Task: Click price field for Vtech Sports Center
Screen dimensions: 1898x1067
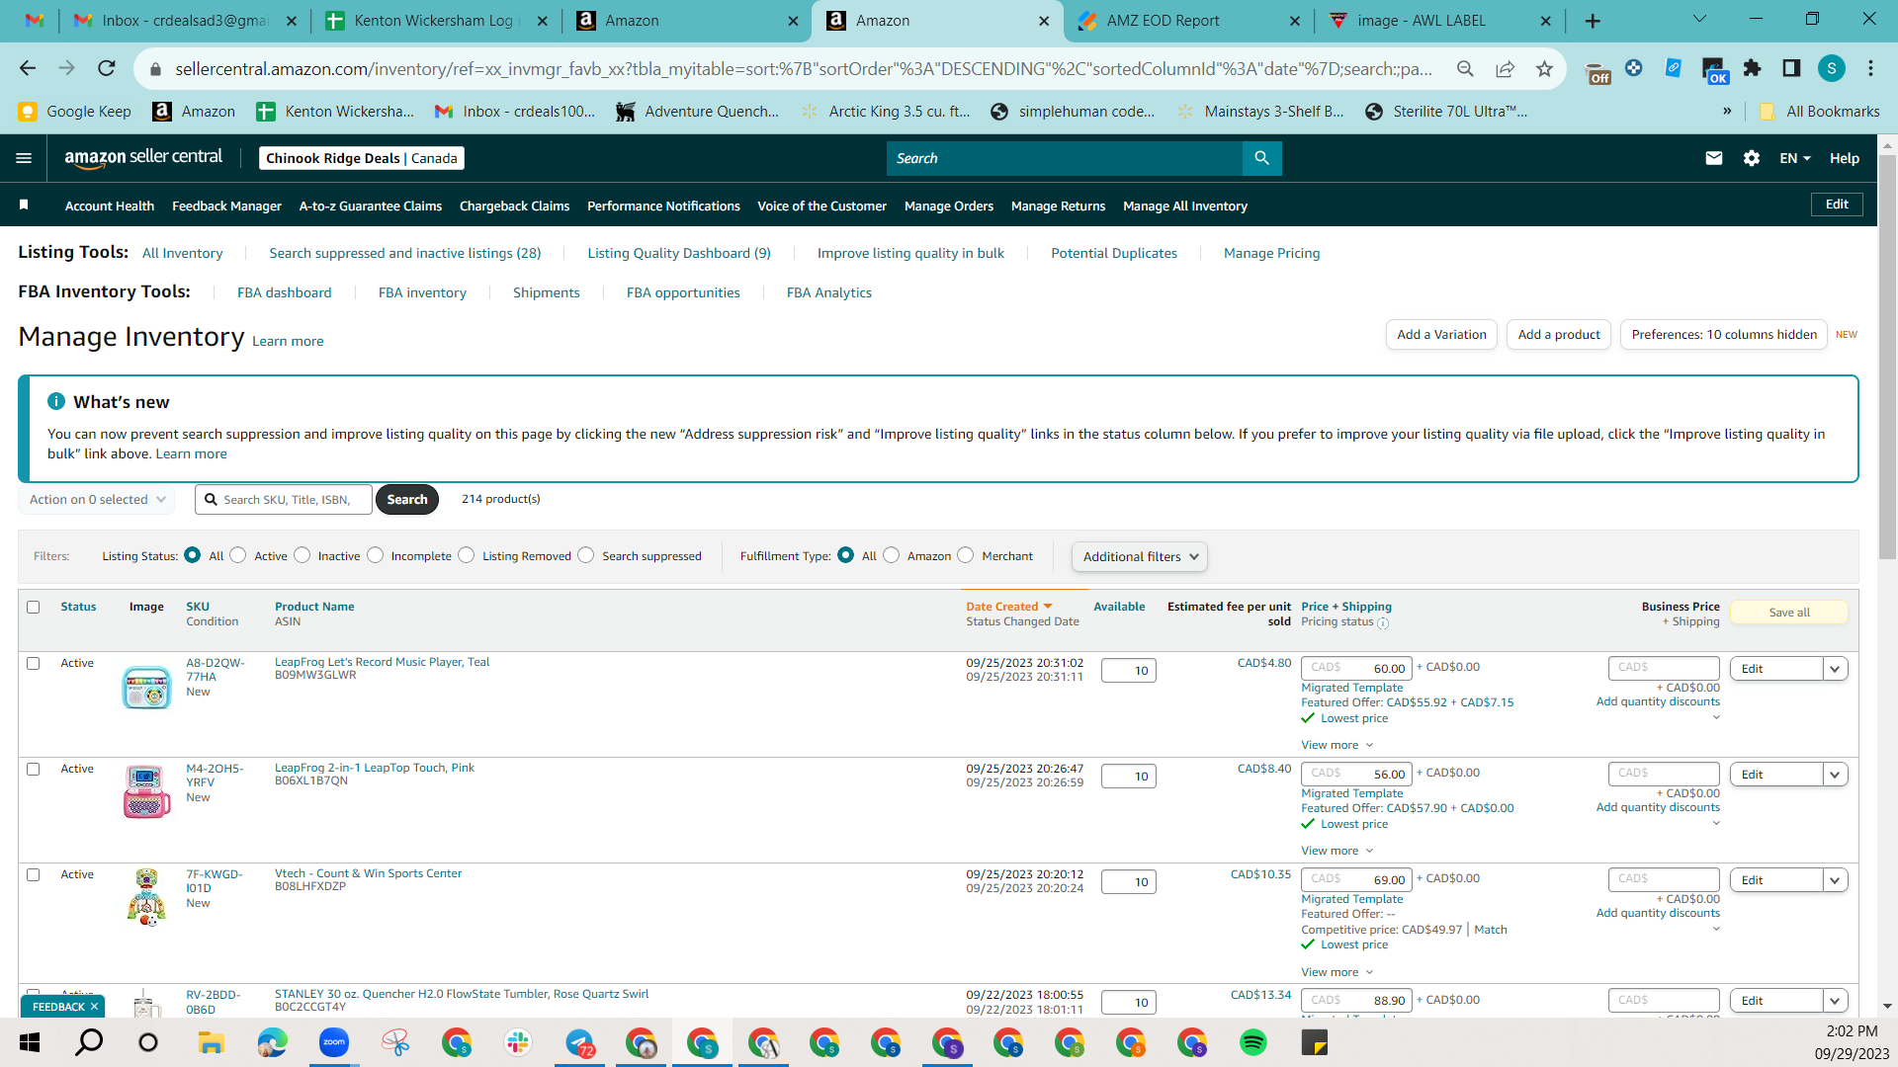Action: point(1356,879)
